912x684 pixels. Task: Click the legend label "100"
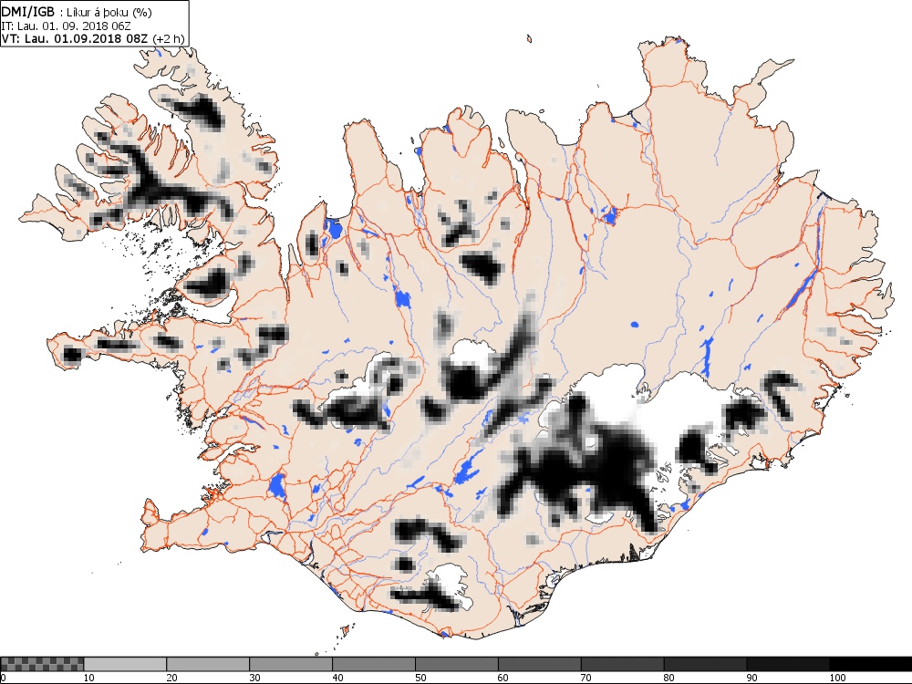coord(837,678)
